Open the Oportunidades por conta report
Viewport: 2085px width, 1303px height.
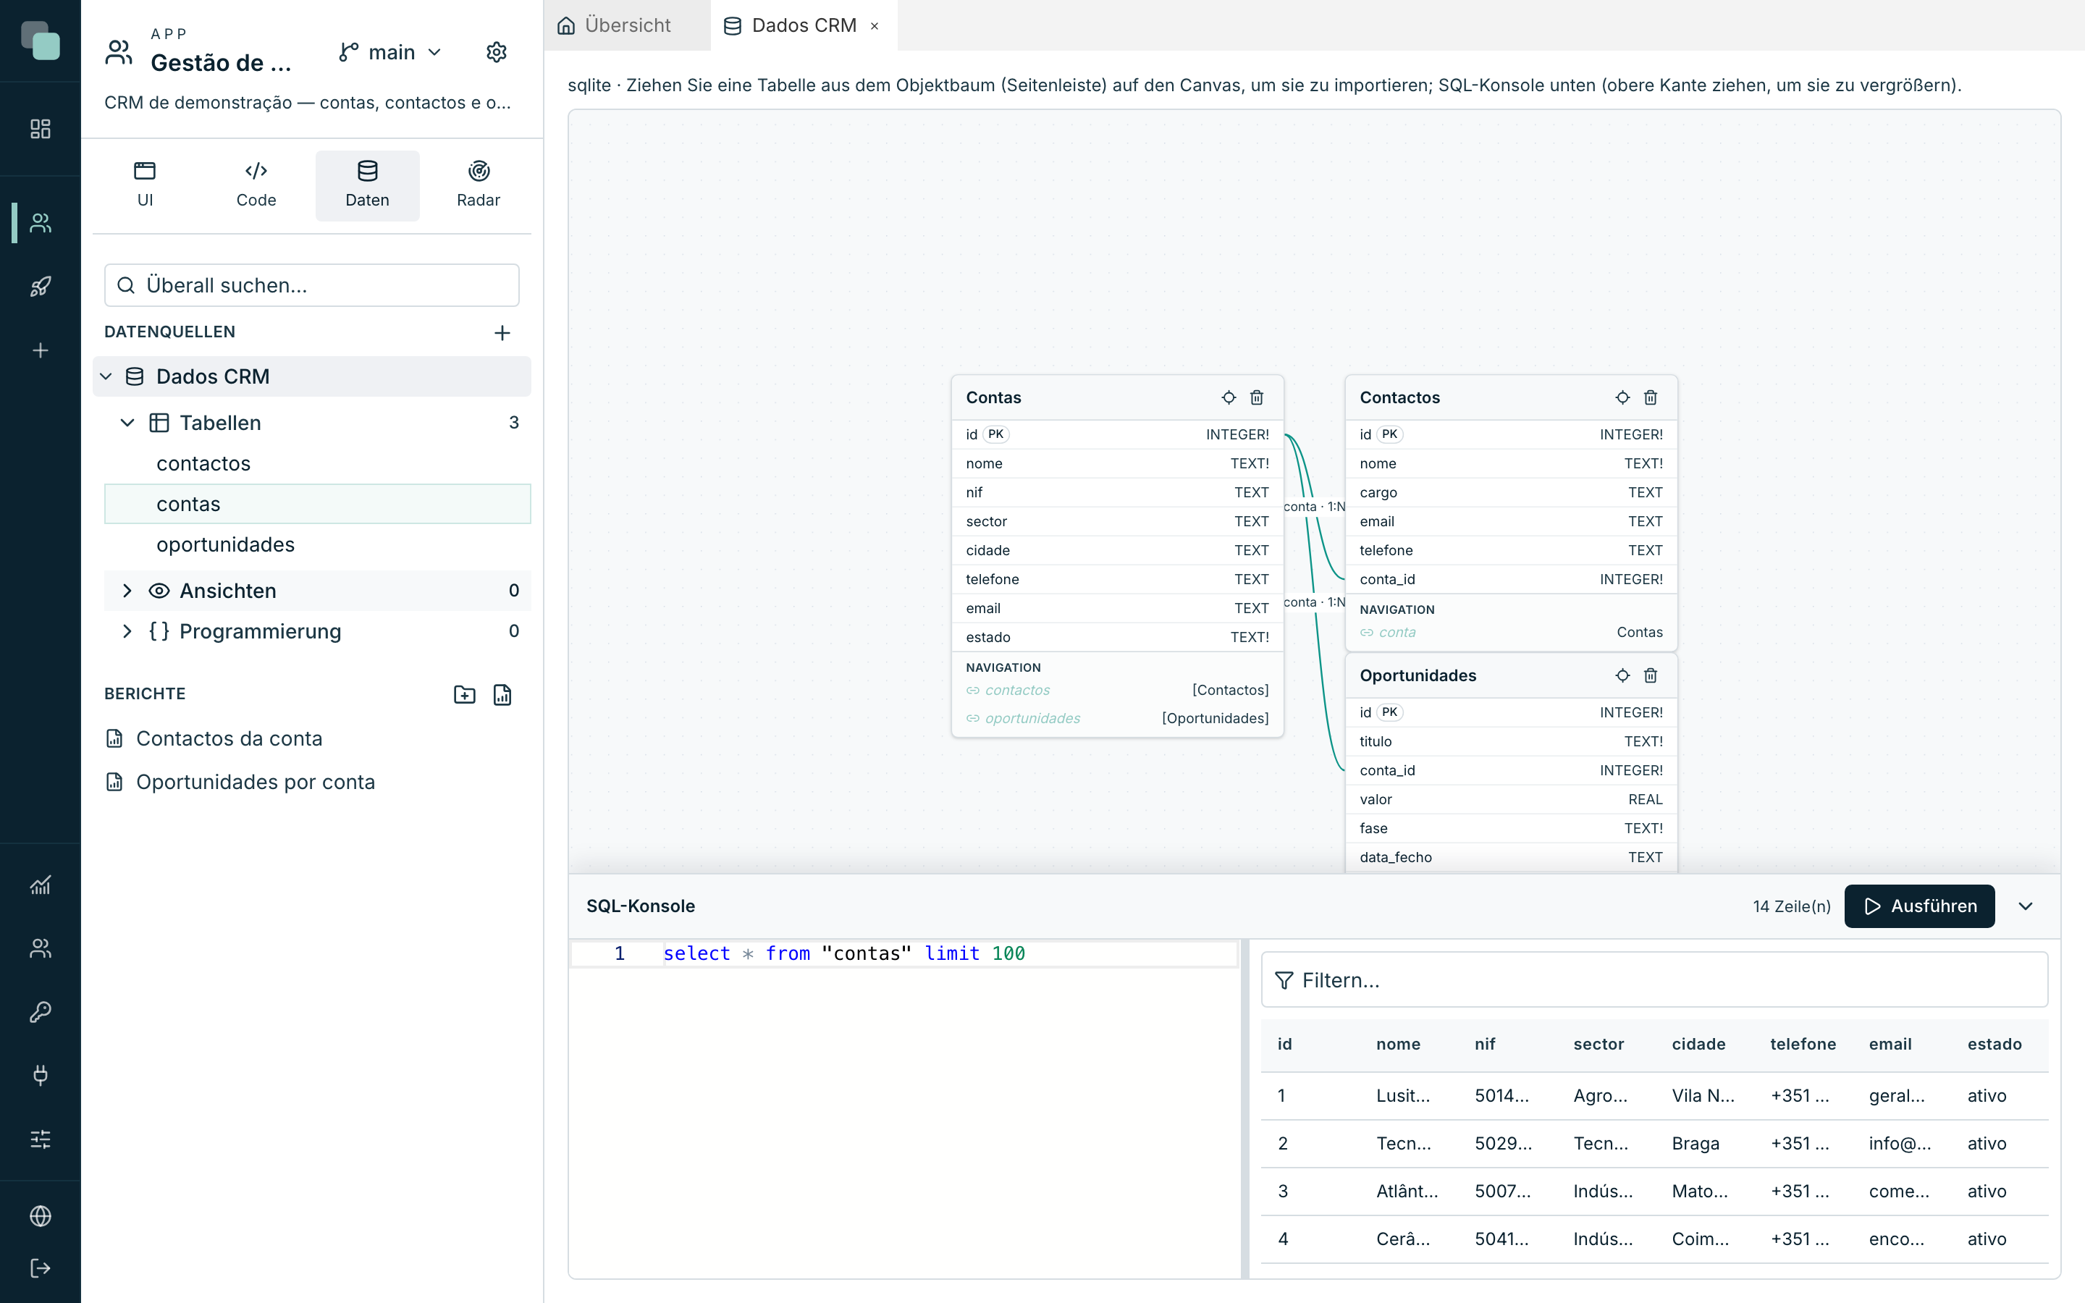tap(256, 782)
